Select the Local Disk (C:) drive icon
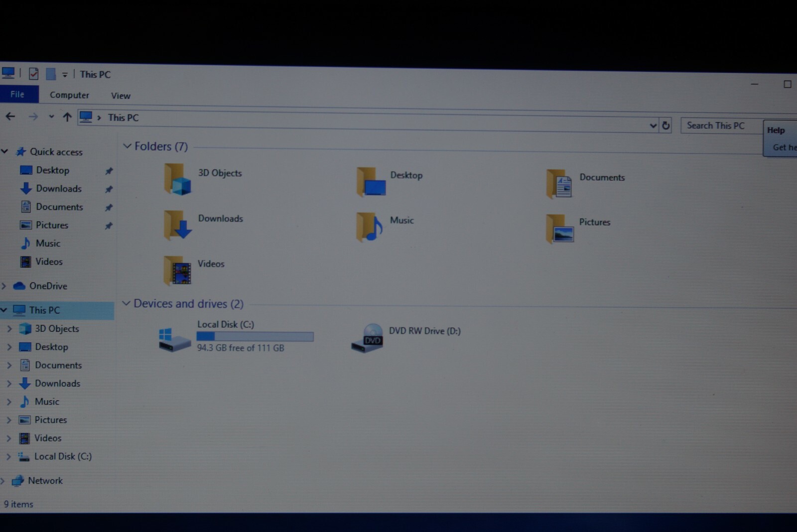 click(174, 339)
